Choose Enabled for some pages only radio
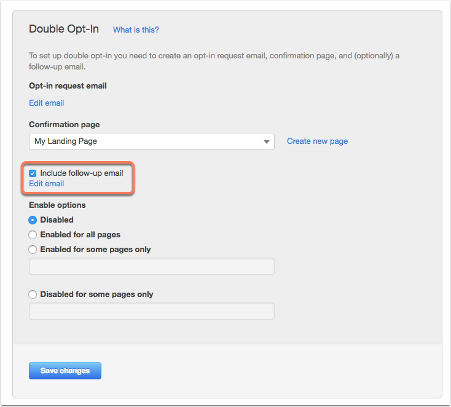 [33, 249]
